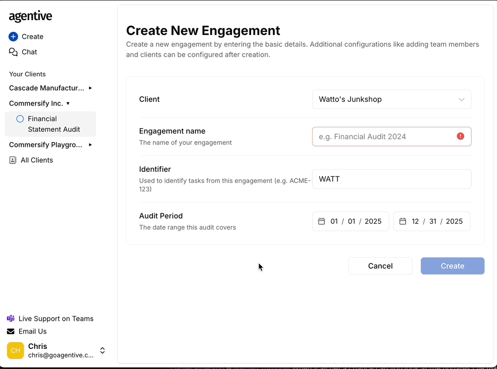Click the WATT identifier input field
Screen dimensions: 497x369
pyautogui.click(x=391, y=179)
